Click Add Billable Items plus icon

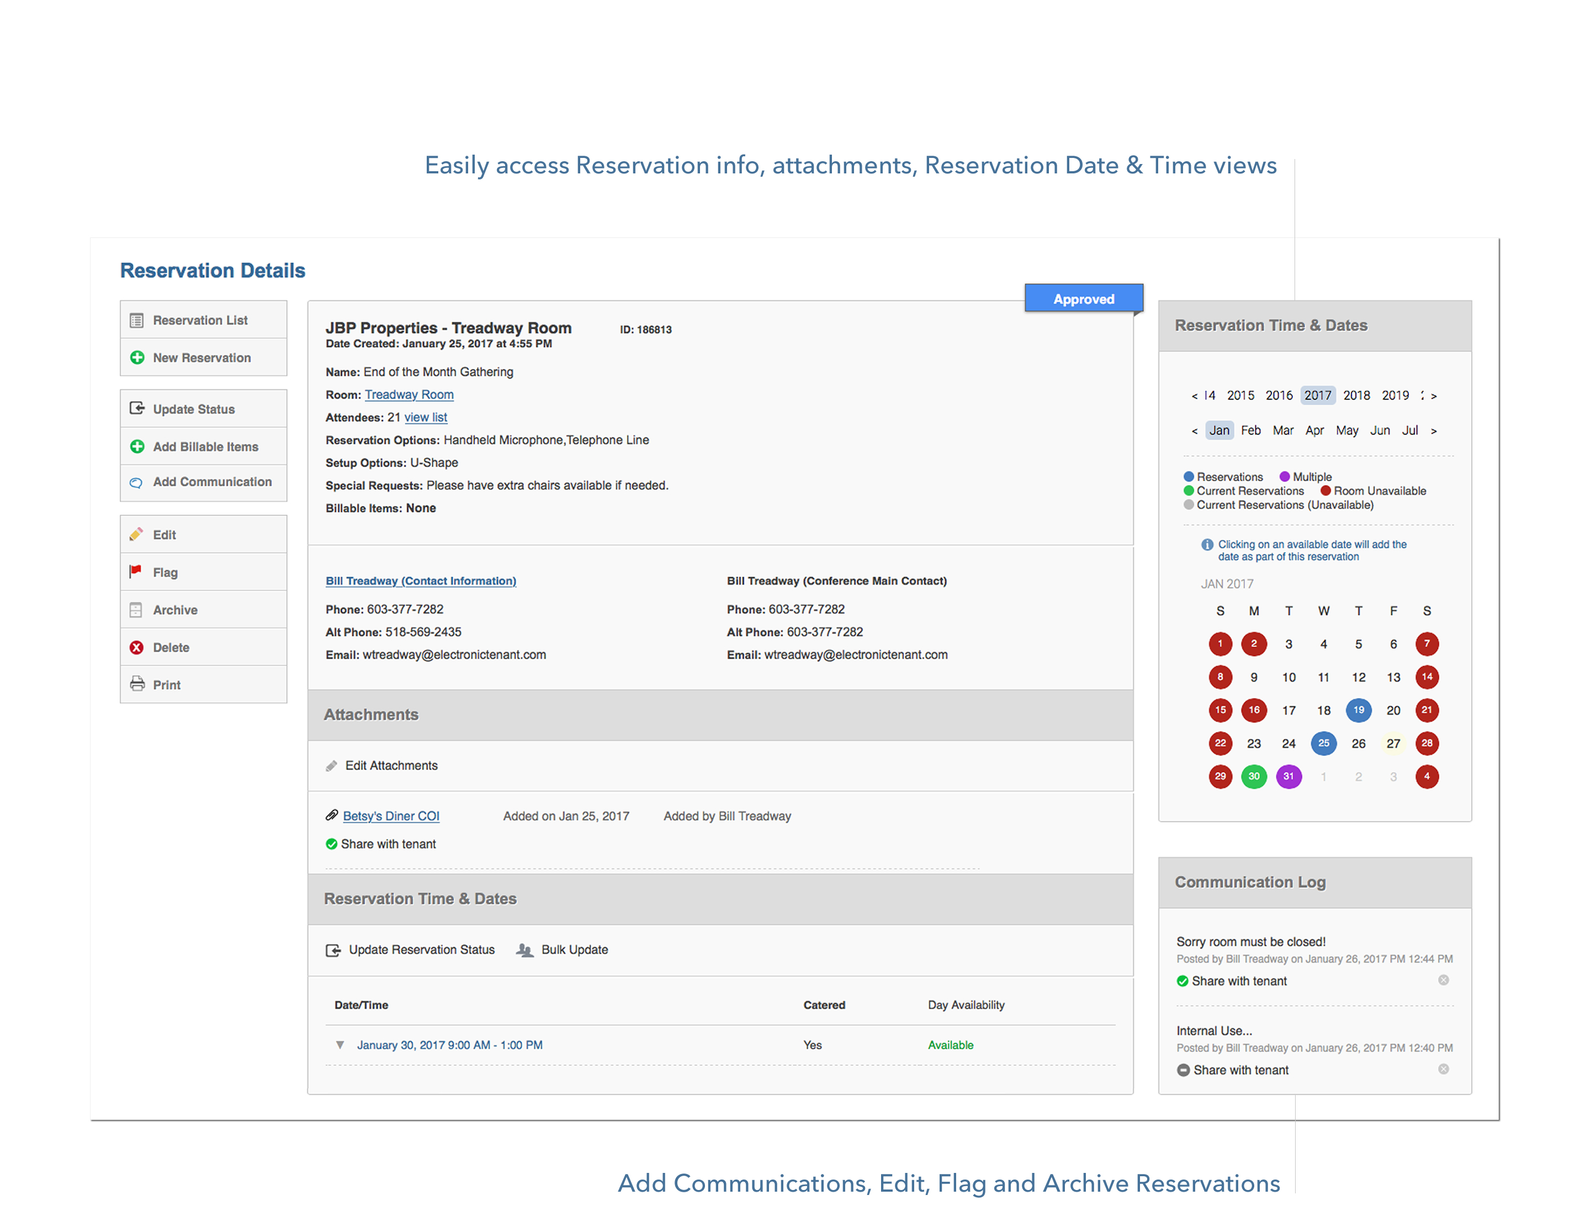137,447
